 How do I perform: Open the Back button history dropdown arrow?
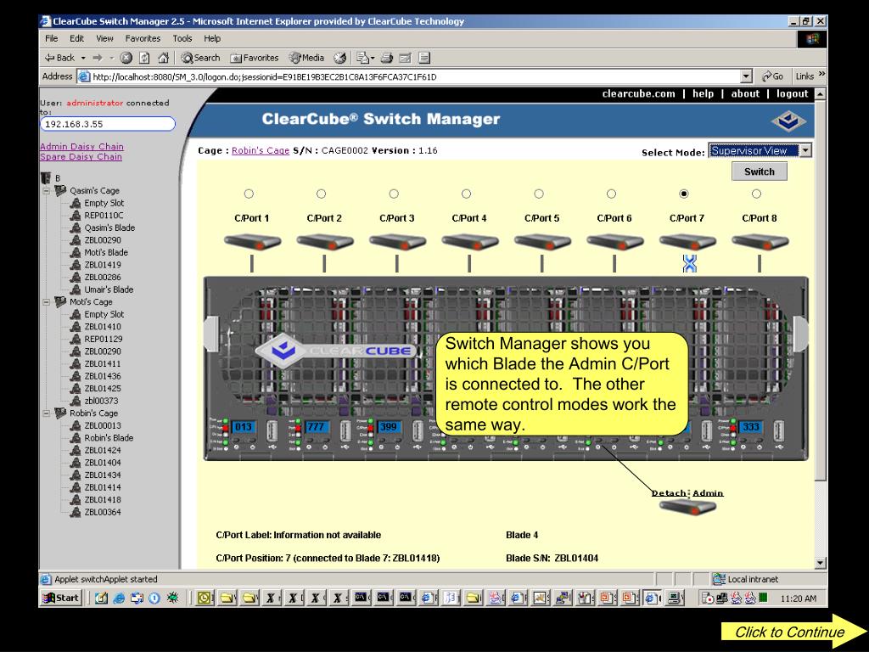(x=83, y=58)
